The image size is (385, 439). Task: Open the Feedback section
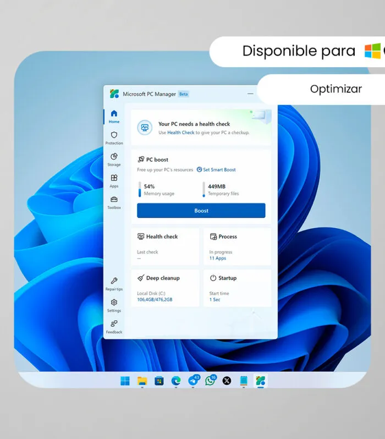[x=114, y=327]
